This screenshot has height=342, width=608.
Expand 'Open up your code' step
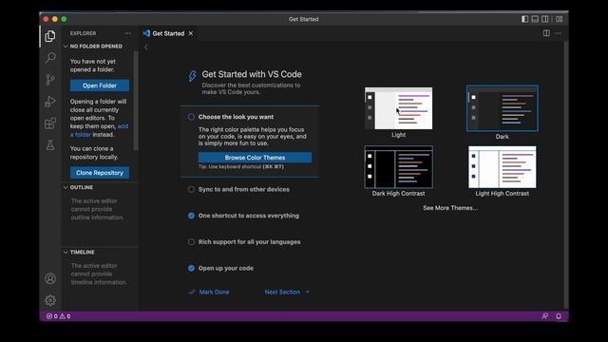[x=226, y=268]
